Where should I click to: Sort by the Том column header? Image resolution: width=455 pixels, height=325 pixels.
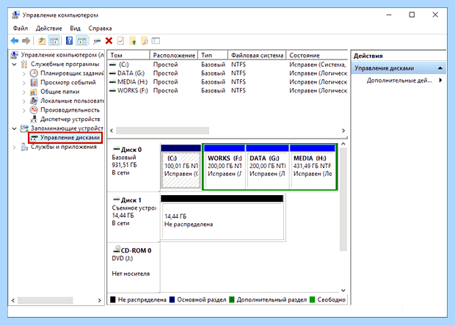click(x=128, y=55)
